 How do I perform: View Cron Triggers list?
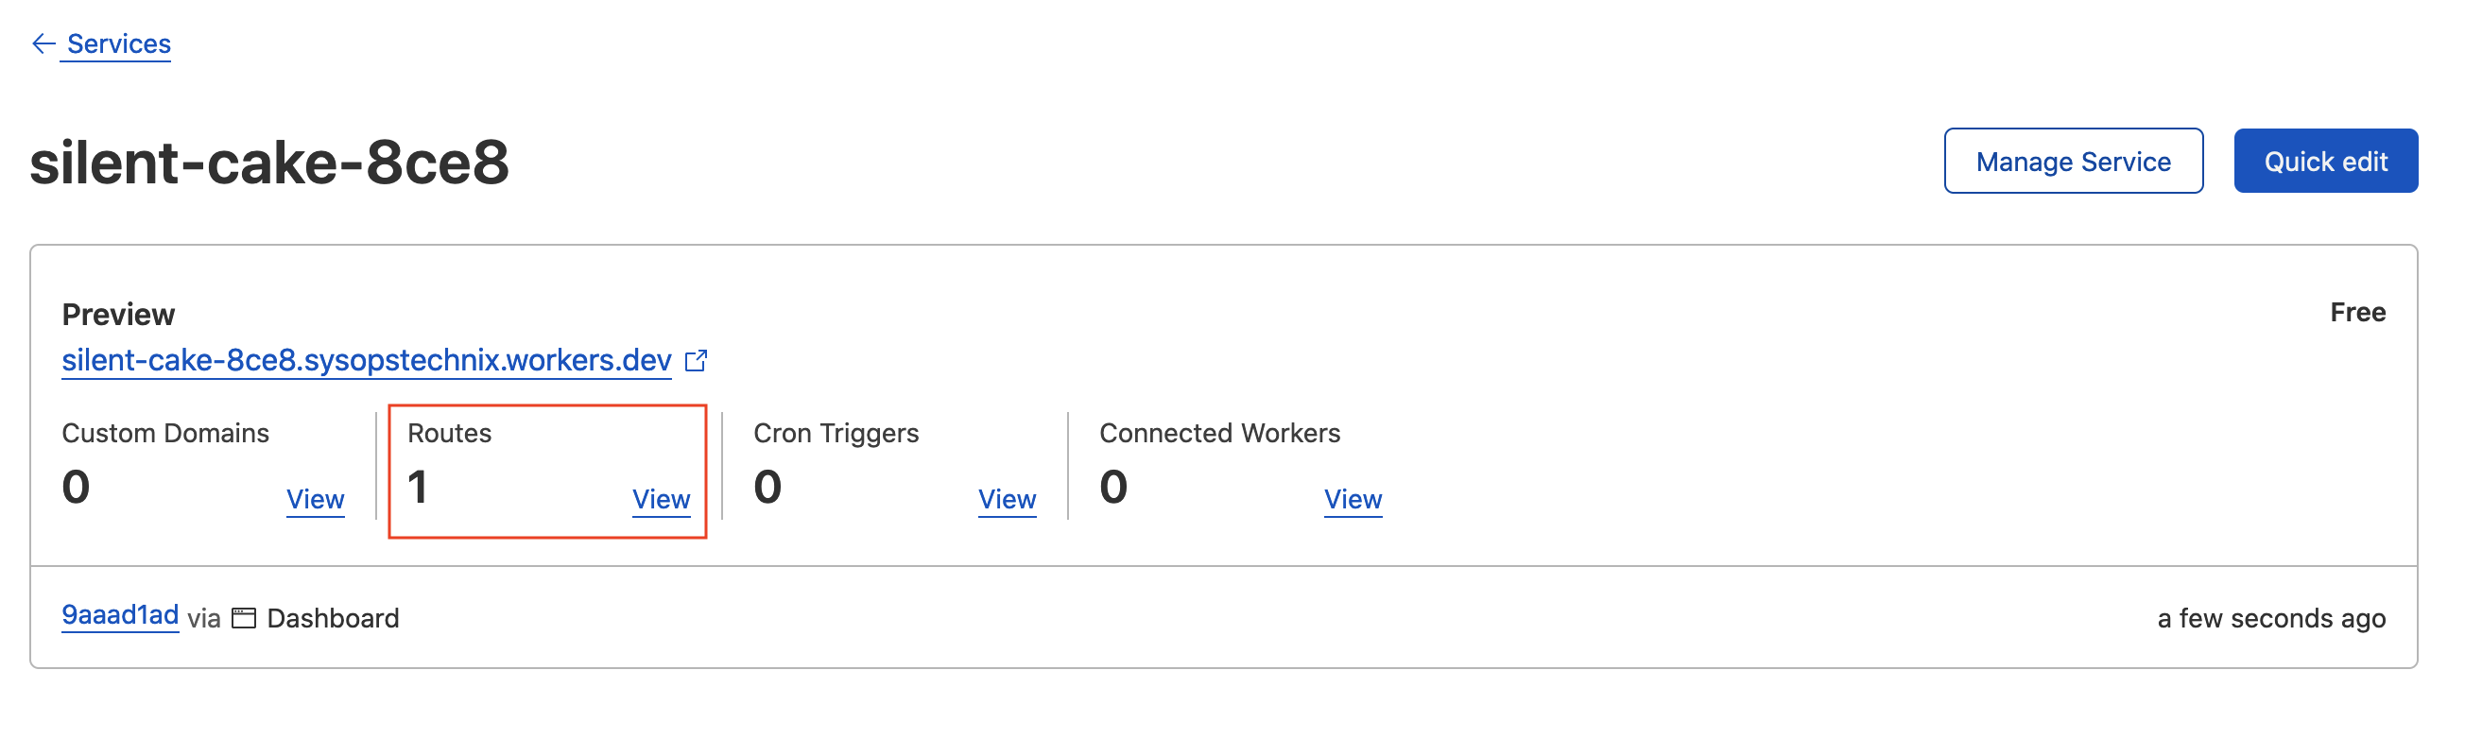tap(1007, 499)
